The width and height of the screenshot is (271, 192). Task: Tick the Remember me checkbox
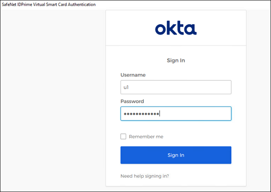pyautogui.click(x=123, y=136)
